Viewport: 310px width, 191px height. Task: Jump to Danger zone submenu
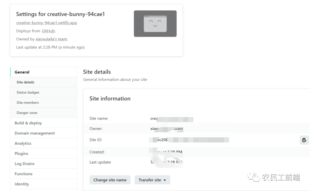(x=44, y=113)
